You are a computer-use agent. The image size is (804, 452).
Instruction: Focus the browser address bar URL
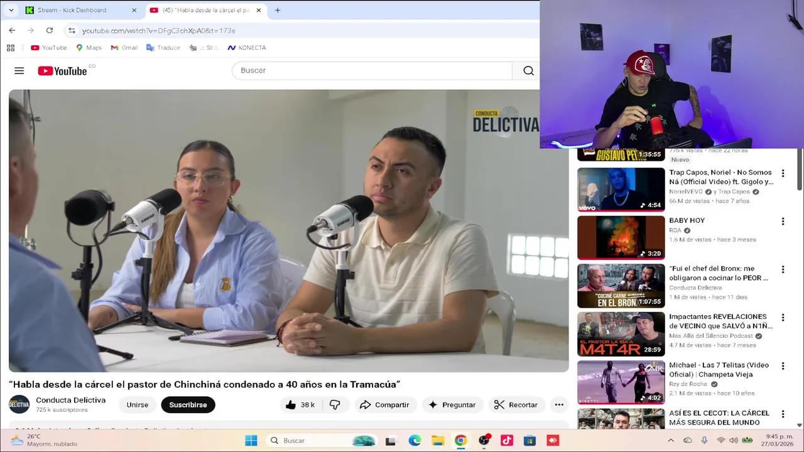(158, 30)
